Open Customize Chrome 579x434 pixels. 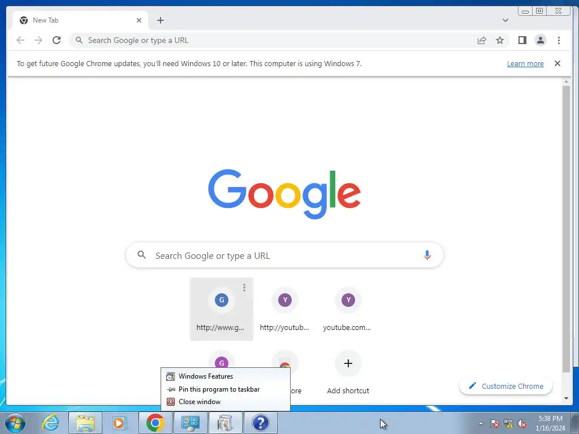[505, 386]
